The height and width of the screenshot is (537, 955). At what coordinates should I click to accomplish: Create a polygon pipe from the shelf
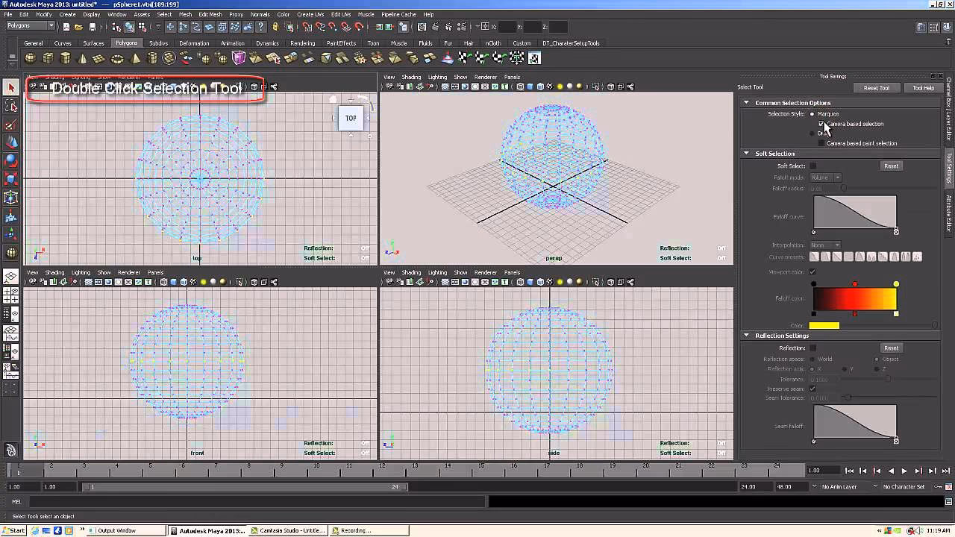pyautogui.click(x=152, y=58)
